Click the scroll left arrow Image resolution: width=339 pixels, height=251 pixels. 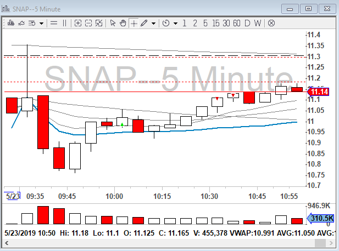tap(7, 243)
